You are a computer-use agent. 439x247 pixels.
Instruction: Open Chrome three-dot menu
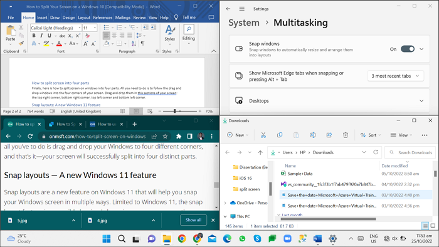pyautogui.click(x=212, y=136)
